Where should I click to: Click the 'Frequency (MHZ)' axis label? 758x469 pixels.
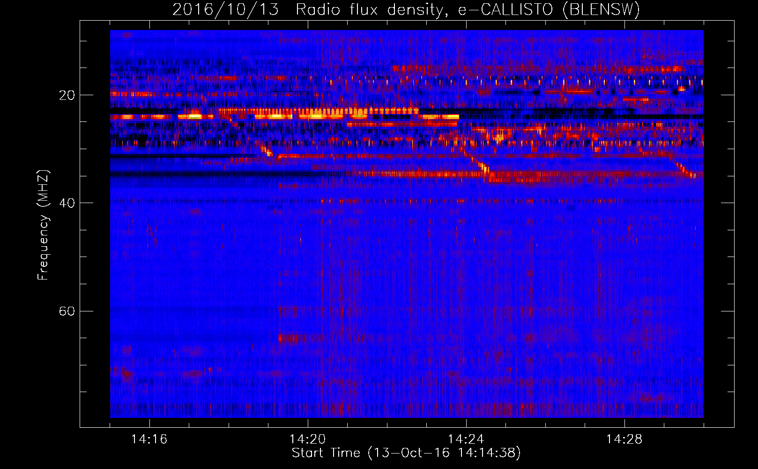[43, 225]
